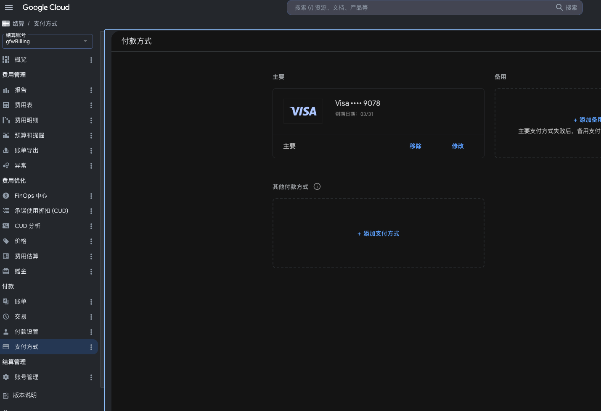The image size is (601, 411).
Task: Click the 费用表 table icon
Action: 6,105
